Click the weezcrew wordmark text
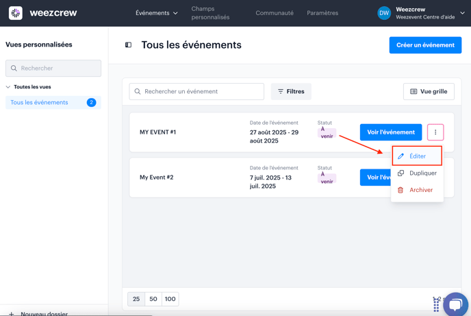 pos(53,13)
